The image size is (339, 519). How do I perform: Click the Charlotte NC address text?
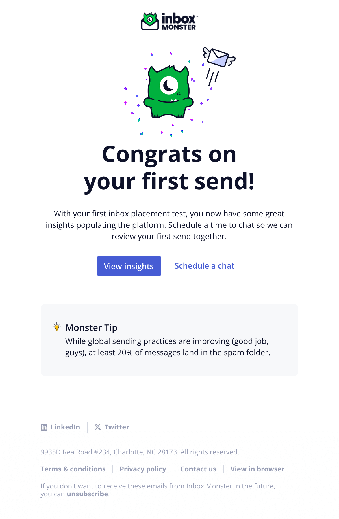pyautogui.click(x=140, y=452)
